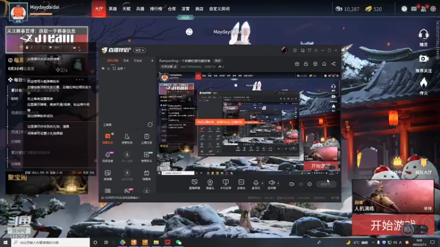Open the notification bell in Livehime

coord(324,64)
